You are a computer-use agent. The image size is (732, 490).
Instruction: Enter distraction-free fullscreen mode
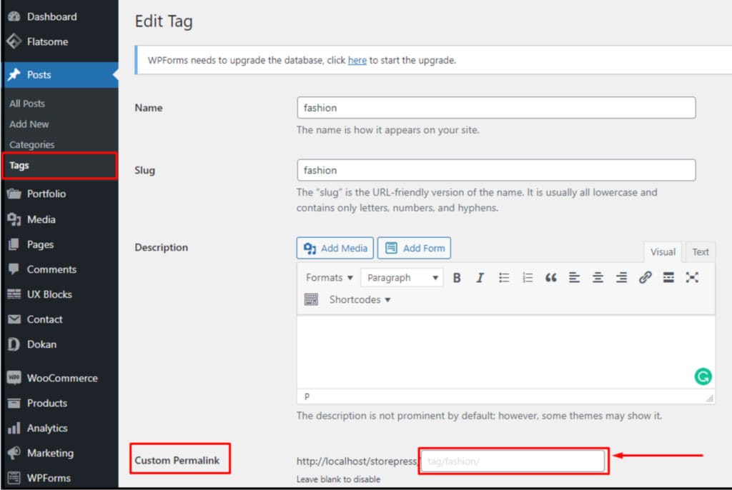pos(692,278)
